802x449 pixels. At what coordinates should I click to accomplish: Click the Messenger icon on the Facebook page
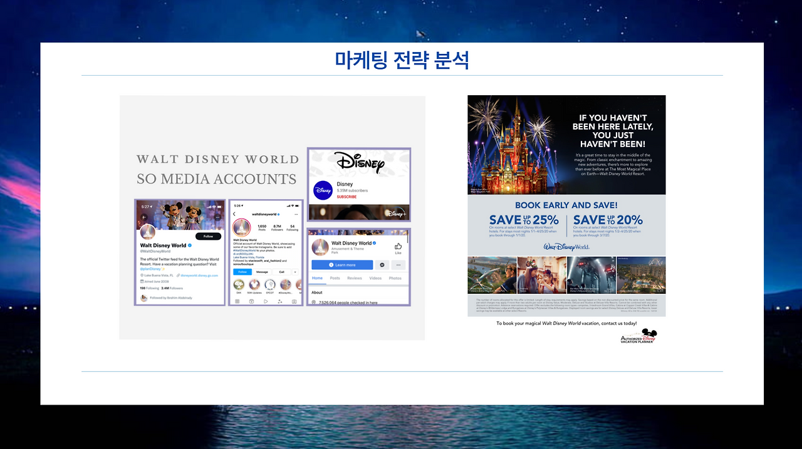pos(382,265)
